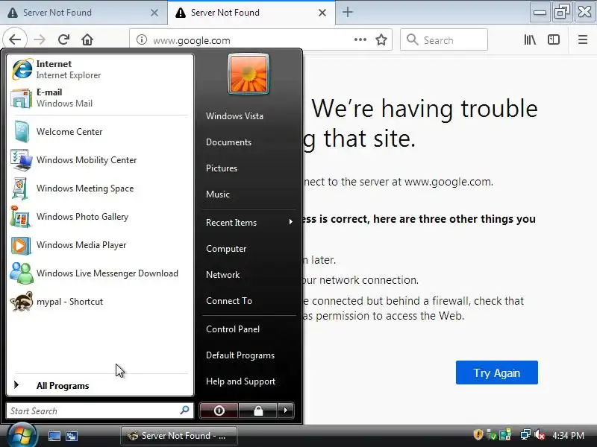Open Default Programs

point(240,355)
